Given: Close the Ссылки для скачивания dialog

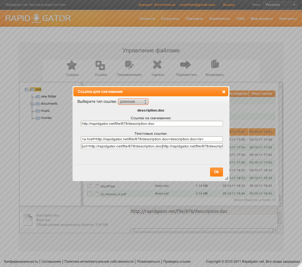Looking at the screenshot, I should point(224,92).
